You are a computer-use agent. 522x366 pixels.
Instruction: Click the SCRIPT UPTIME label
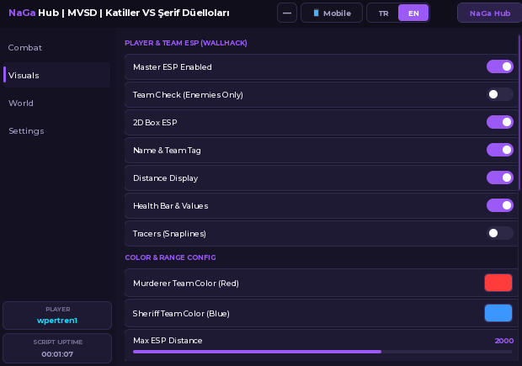tap(57, 342)
